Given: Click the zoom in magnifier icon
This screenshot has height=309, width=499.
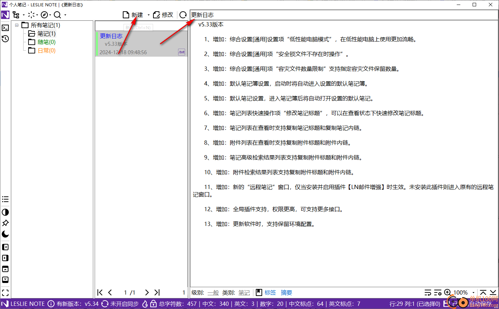Looking at the screenshot, I should pyautogui.click(x=448, y=292).
